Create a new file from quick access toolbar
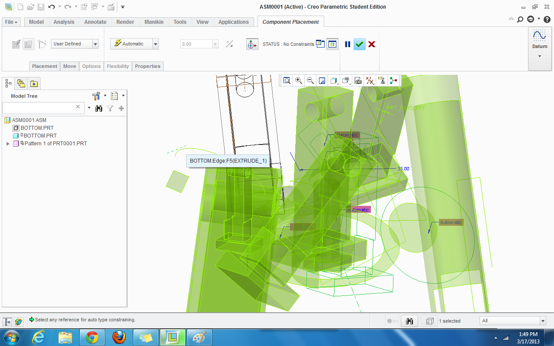Image resolution: width=554 pixels, height=346 pixels. 20,7
